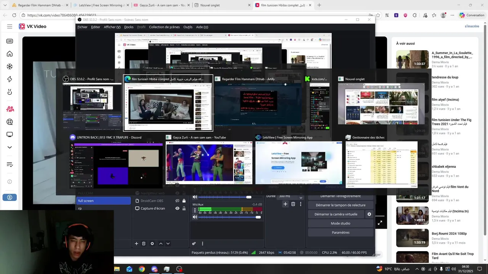This screenshot has width=488, height=274.
Task: Open browser Settings and more dots
Action: [453, 15]
